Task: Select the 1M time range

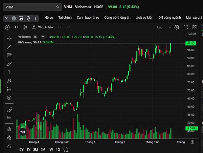Action: [43, 150]
